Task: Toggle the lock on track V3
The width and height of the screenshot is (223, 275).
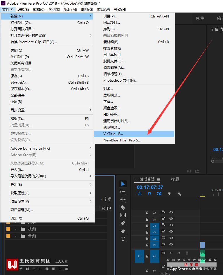Action: [147, 232]
